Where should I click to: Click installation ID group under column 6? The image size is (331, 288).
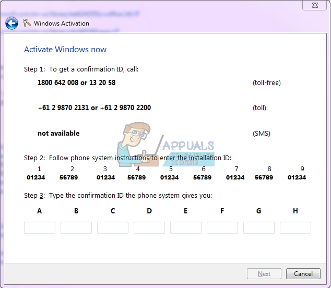tap(202, 177)
